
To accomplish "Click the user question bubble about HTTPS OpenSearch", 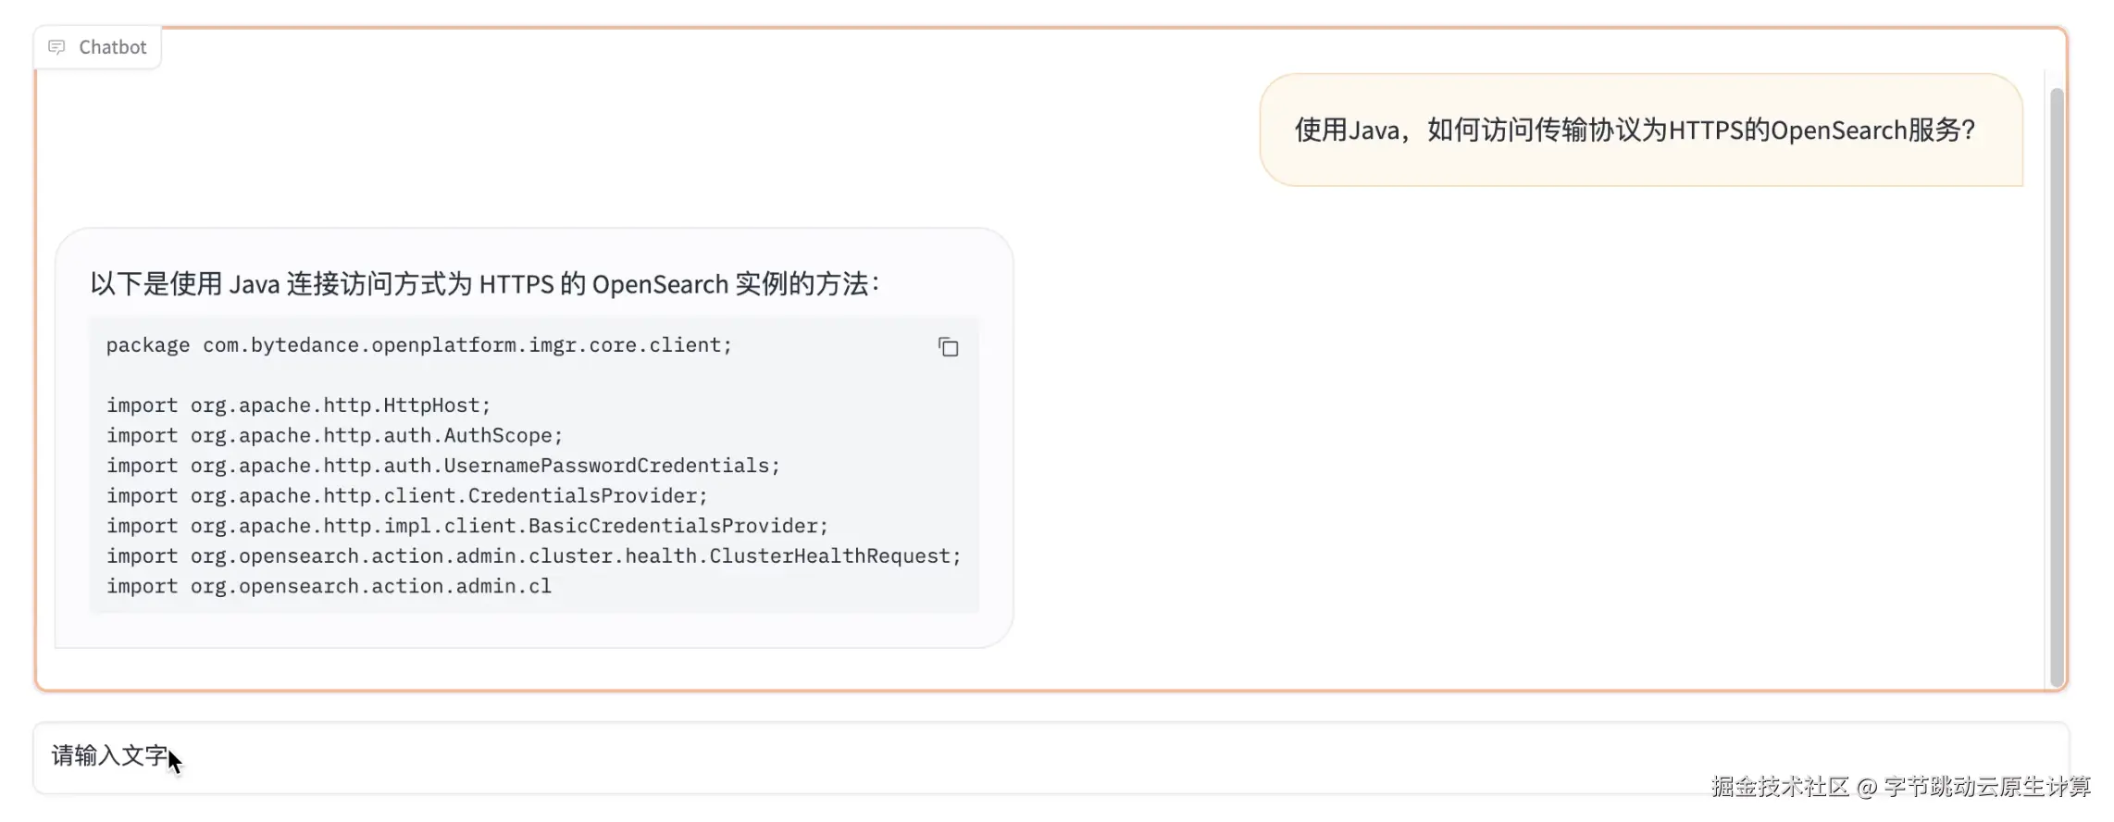I will coord(1640,131).
